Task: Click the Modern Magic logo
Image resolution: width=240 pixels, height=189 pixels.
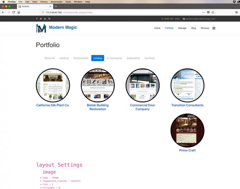Action: pyautogui.click(x=41, y=28)
